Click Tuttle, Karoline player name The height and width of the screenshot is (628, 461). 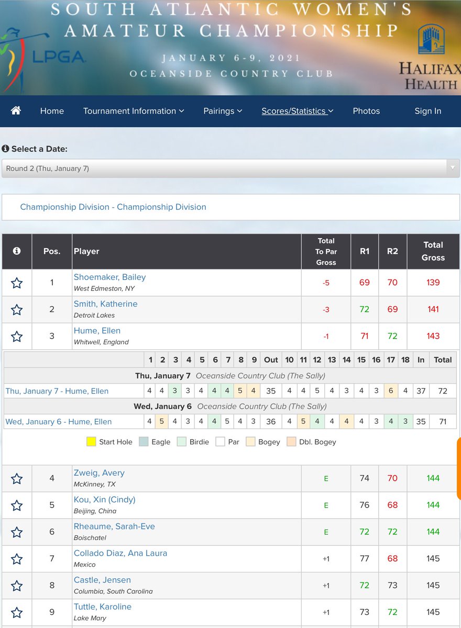point(102,607)
